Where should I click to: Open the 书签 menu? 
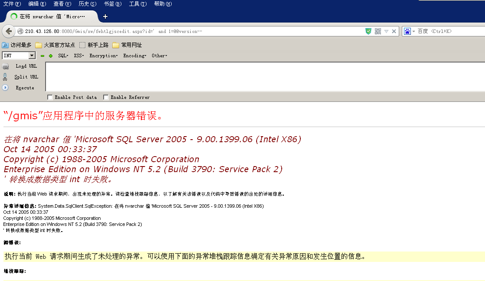point(113,4)
